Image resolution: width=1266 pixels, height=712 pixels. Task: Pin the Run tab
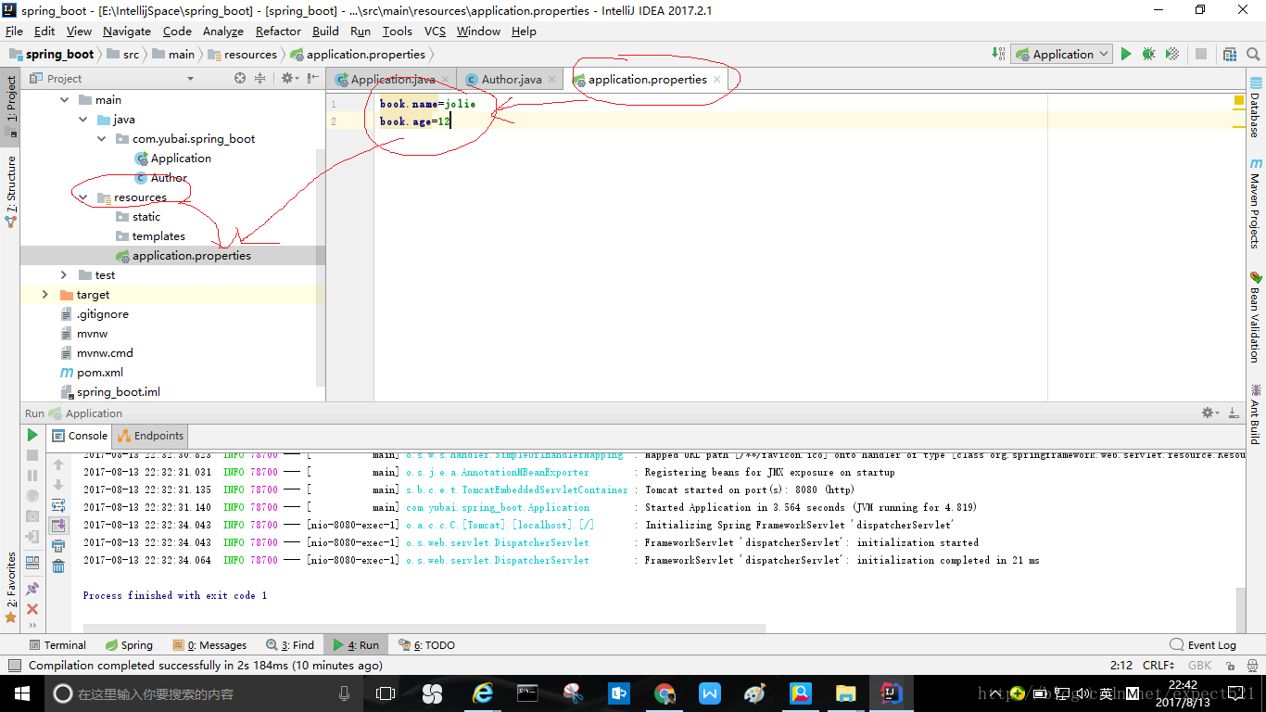(x=32, y=588)
